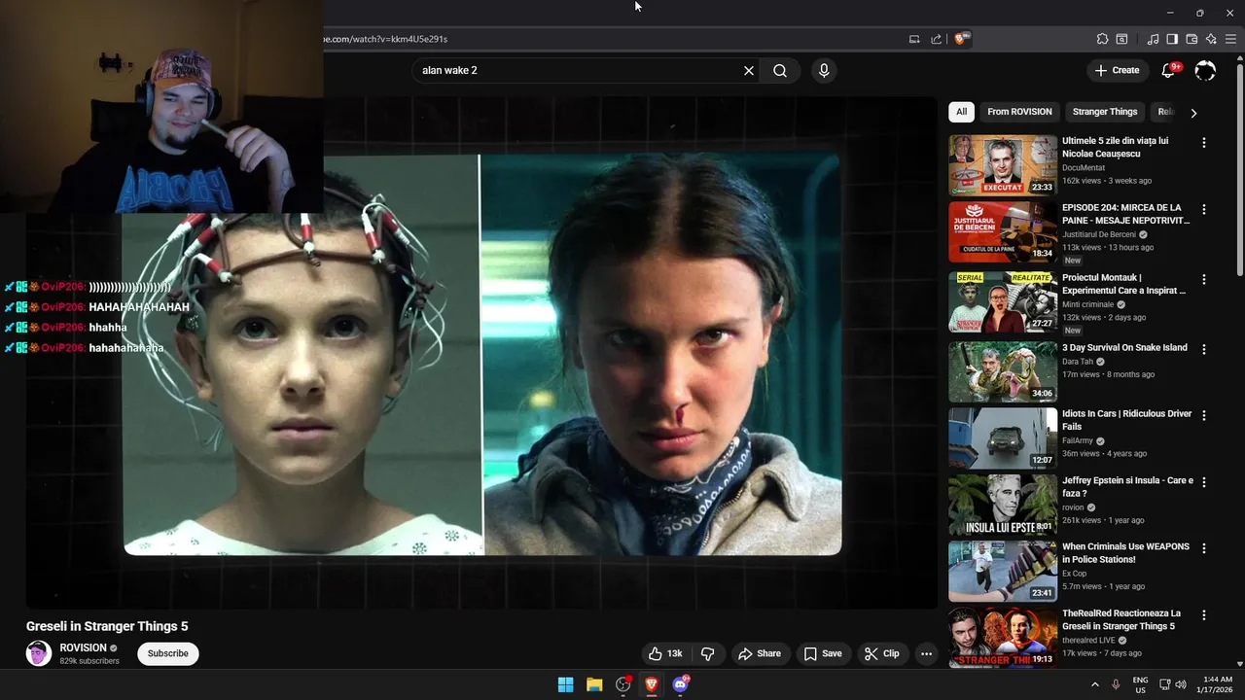1245x700 pixels.
Task: Clear the YouTube search box text
Action: click(749, 70)
